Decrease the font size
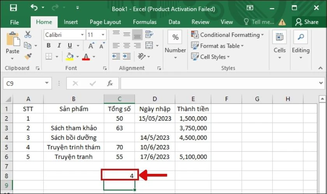 (x=102, y=45)
